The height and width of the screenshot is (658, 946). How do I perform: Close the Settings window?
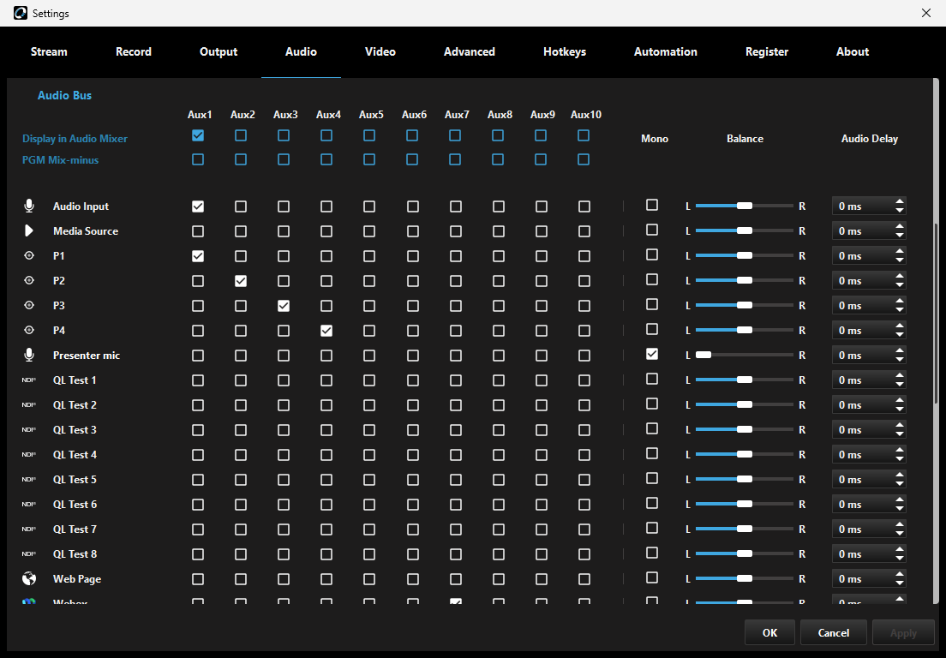[x=926, y=13]
